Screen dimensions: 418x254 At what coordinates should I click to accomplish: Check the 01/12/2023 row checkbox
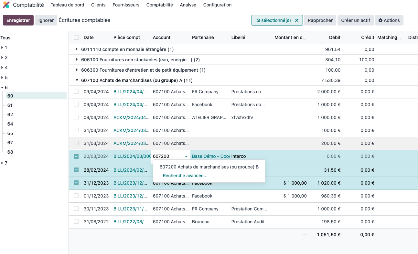click(76, 196)
